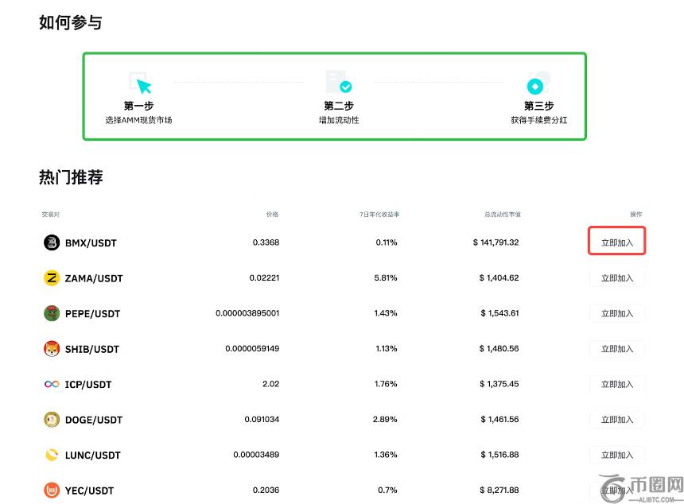Image resolution: width=684 pixels, height=504 pixels.
Task: Open the SHIB/USDT trading pair
Action: coord(92,349)
